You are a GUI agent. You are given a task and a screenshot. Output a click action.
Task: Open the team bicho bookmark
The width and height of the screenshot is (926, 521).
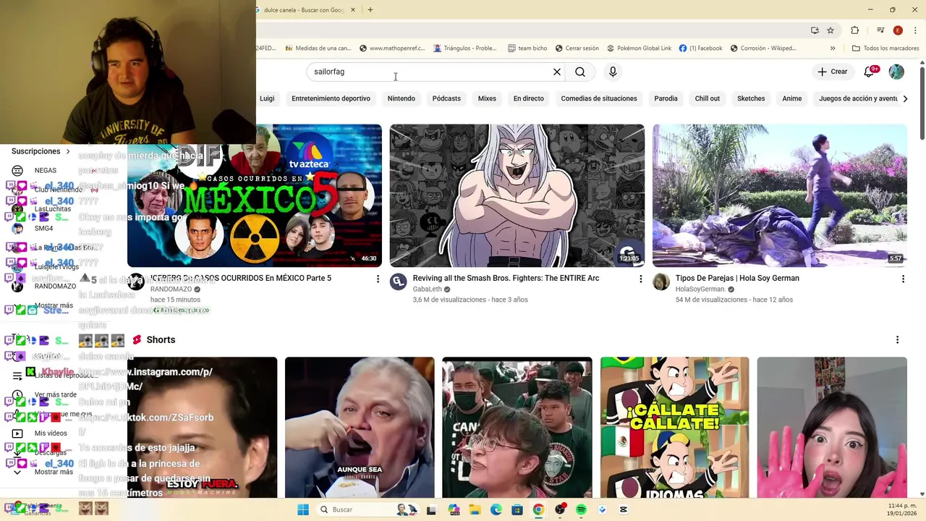tap(527, 48)
